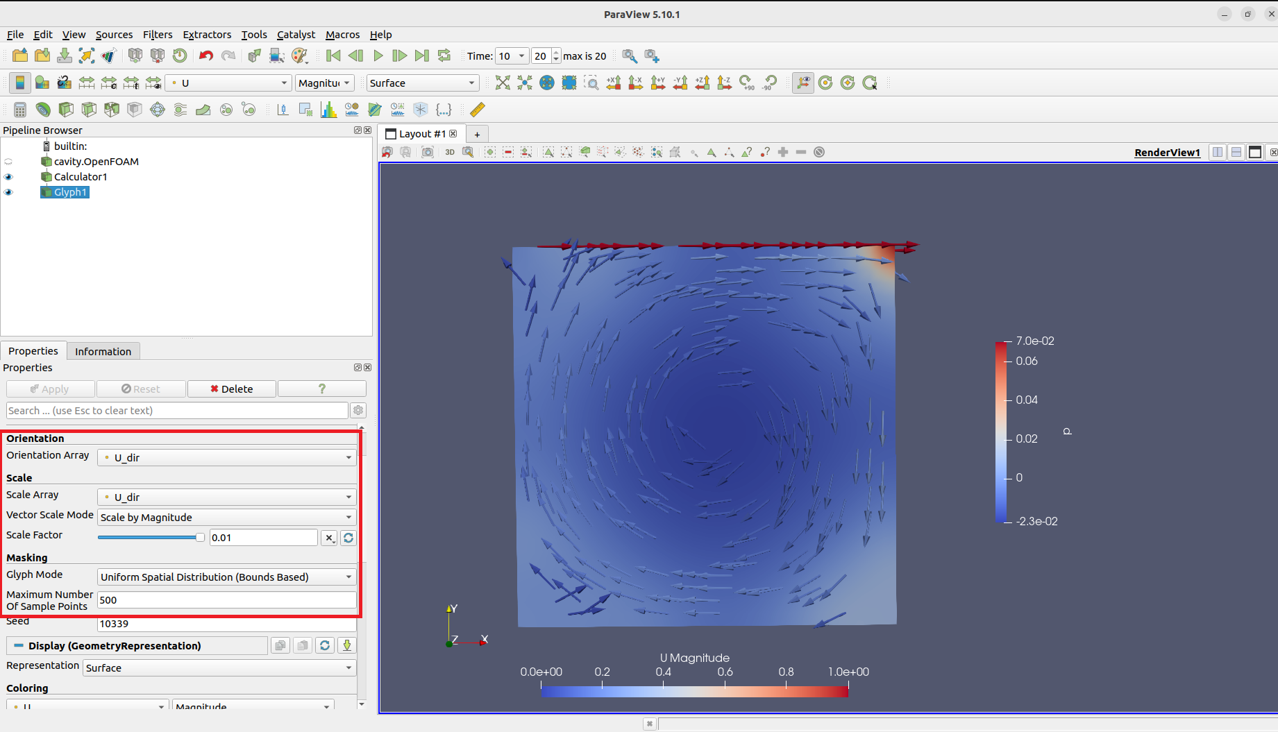This screenshot has width=1278, height=732.
Task: Switch to the Information tab
Action: 103,351
